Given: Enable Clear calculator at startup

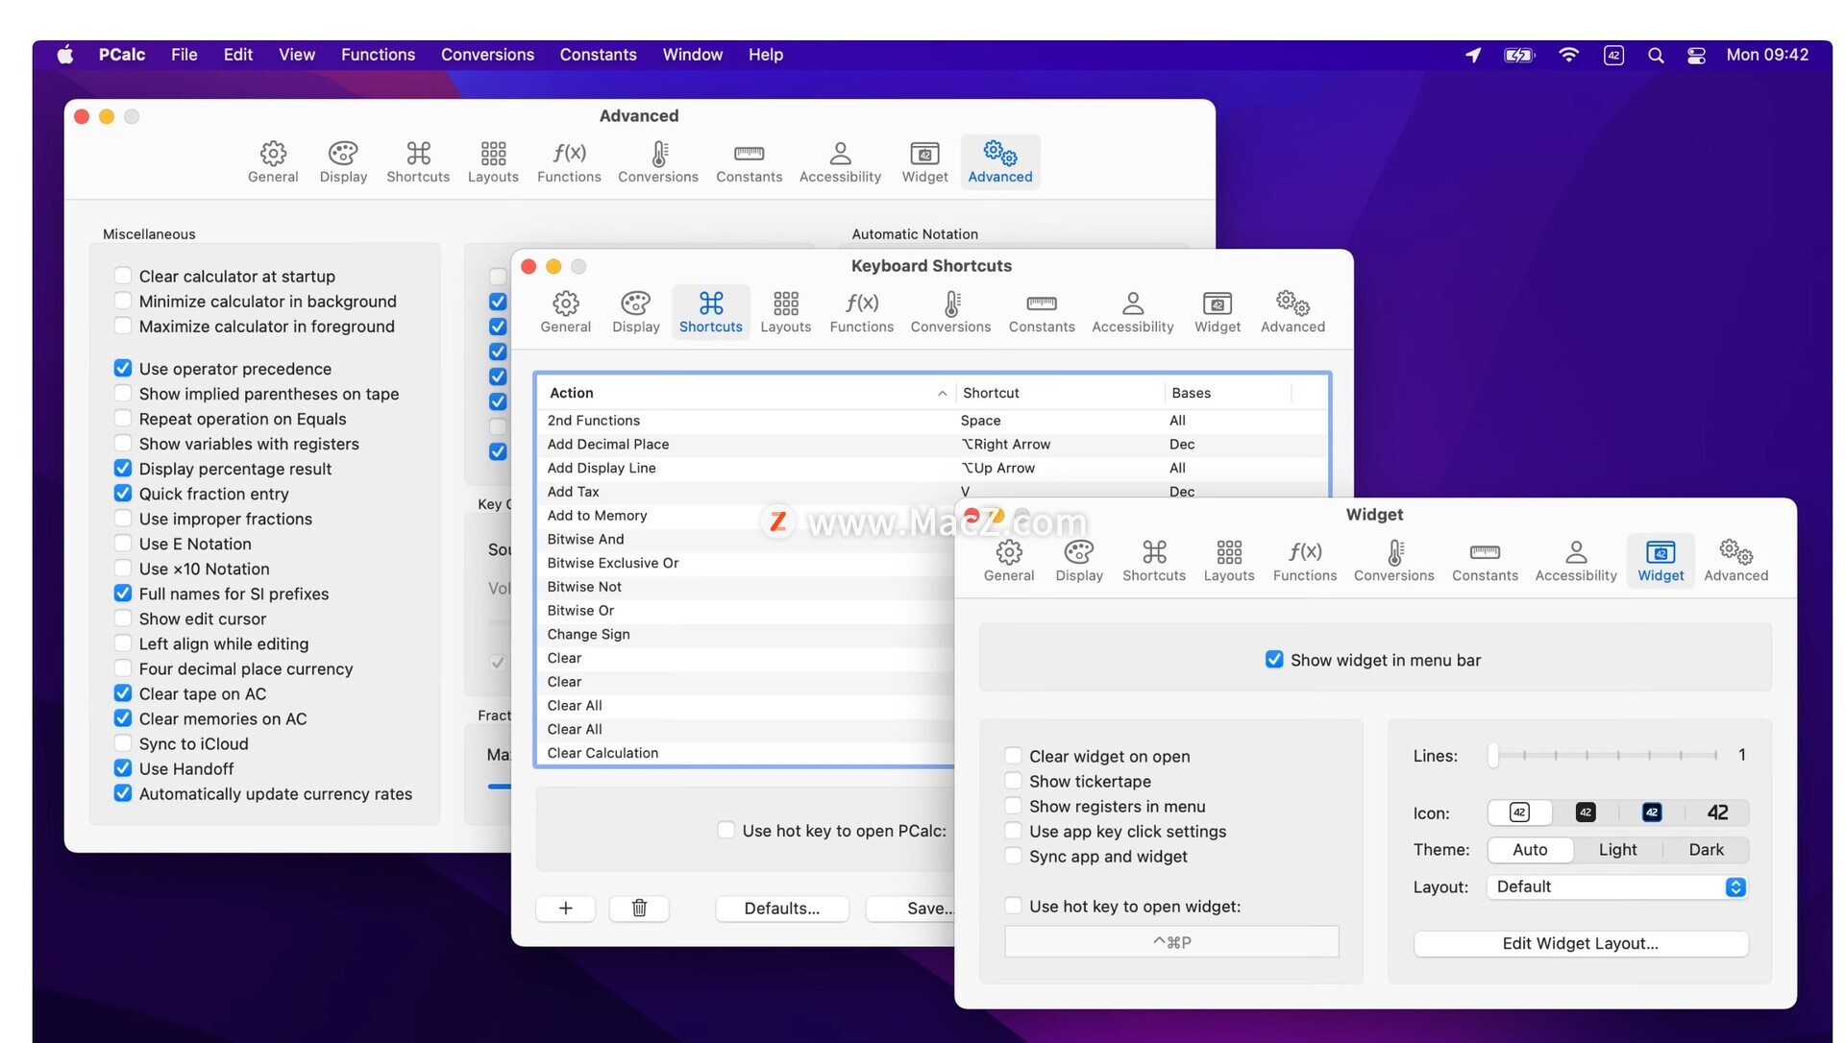Looking at the screenshot, I should (x=123, y=276).
